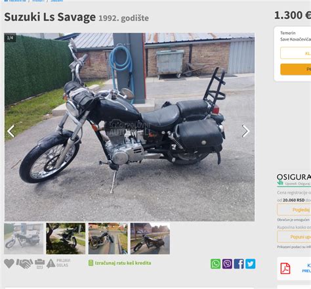311x289 pixels.
Task: Share listing via Viber icon
Action: click(x=227, y=264)
